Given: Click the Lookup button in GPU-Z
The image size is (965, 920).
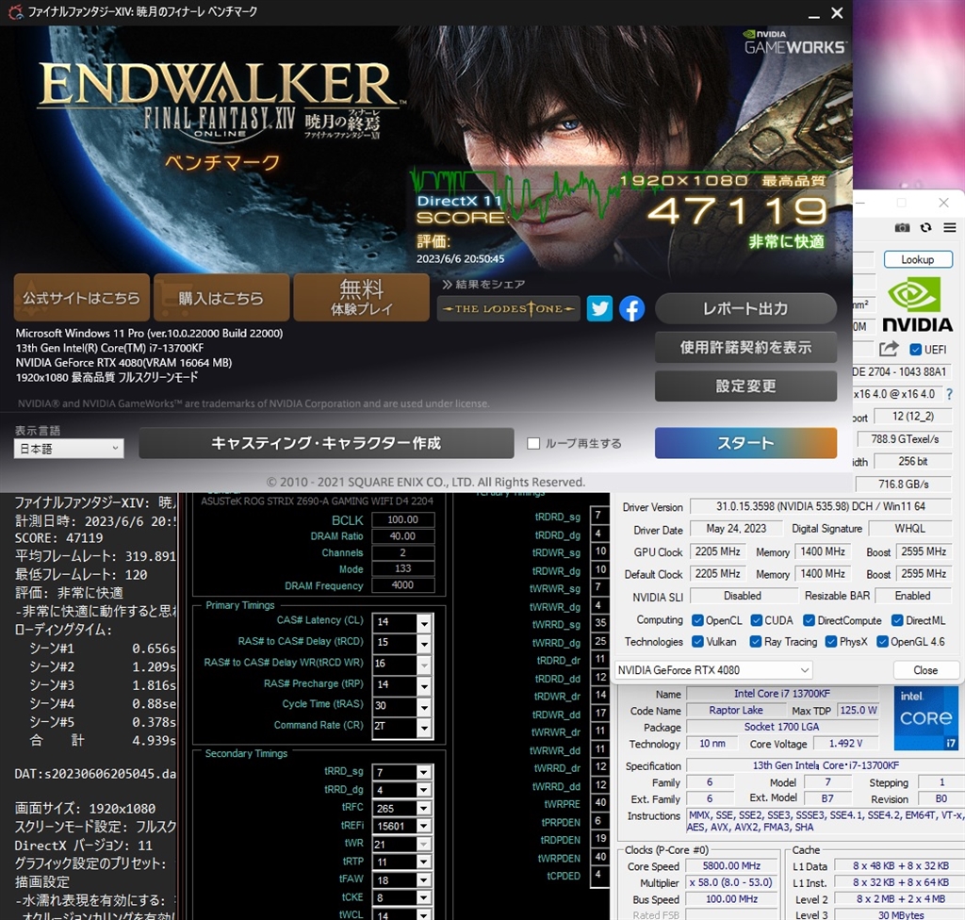Looking at the screenshot, I should coord(918,259).
